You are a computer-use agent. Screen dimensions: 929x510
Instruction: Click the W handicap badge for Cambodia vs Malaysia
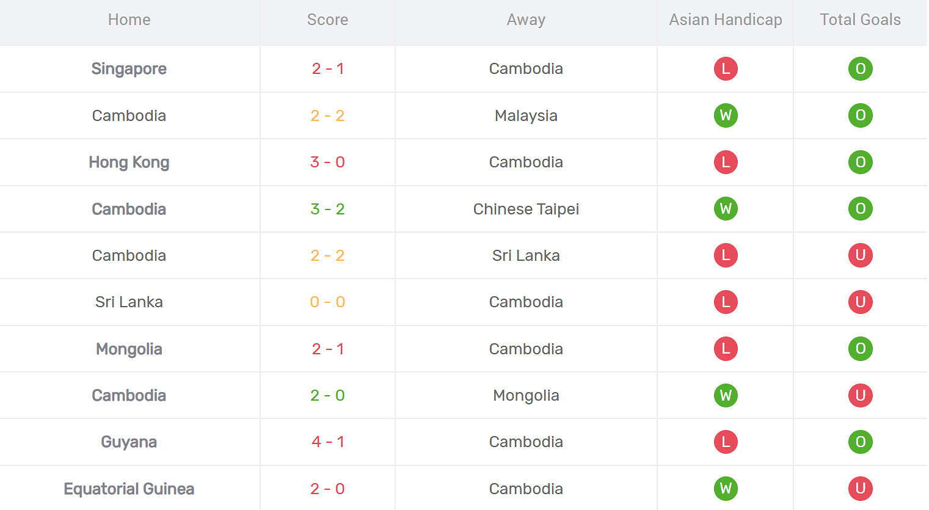[726, 115]
